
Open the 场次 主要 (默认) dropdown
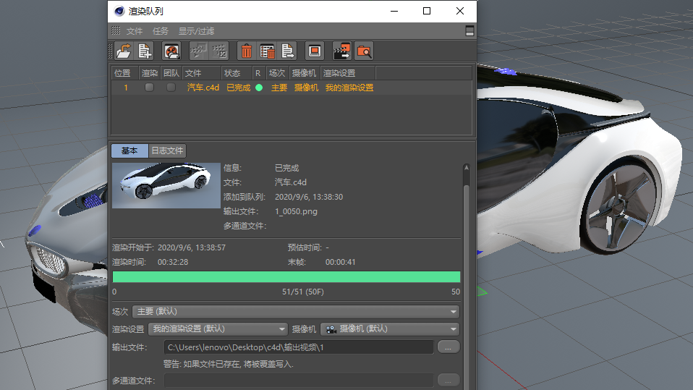(x=296, y=312)
